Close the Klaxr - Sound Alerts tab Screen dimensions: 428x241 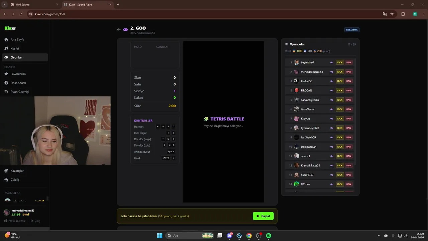[x=110, y=5]
